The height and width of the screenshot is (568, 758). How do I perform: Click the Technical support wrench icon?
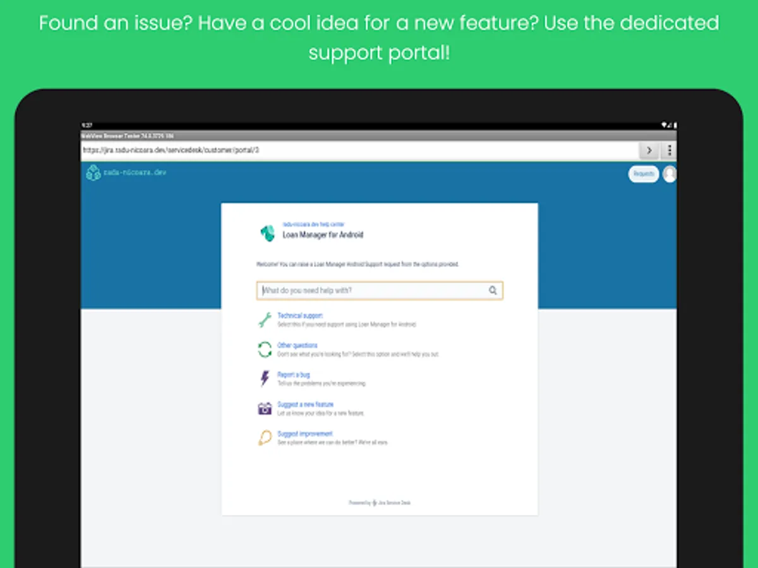point(265,319)
